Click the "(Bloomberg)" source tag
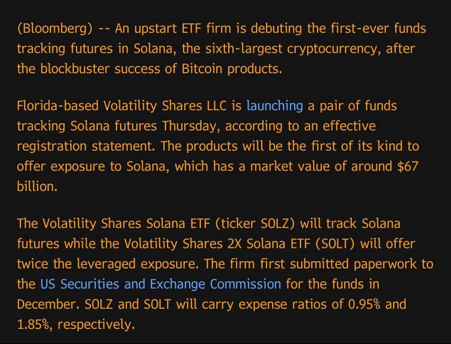Image resolution: width=451 pixels, height=344 pixels. pyautogui.click(x=55, y=29)
